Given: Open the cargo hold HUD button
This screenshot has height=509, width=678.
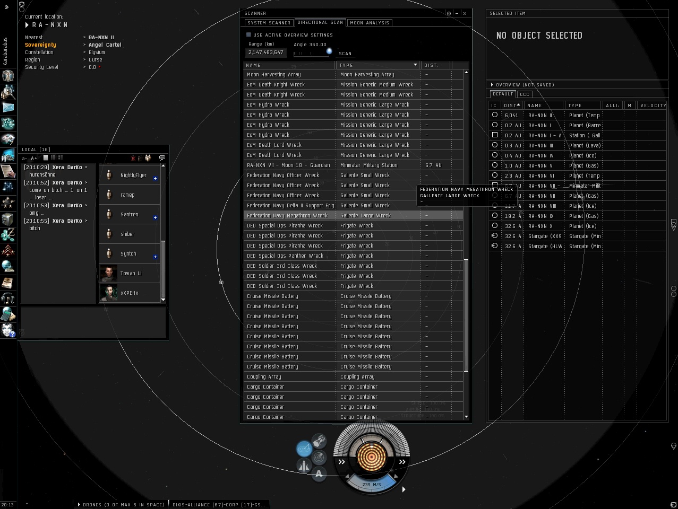Looking at the screenshot, I should point(319,441).
